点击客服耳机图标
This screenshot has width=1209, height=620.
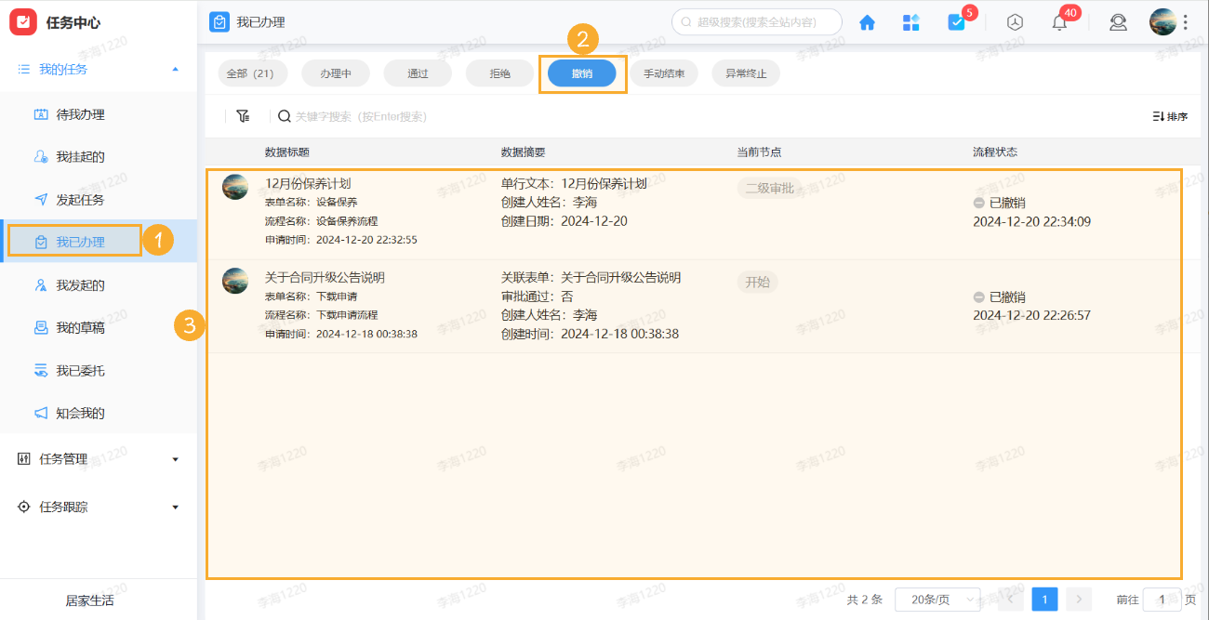click(1118, 21)
